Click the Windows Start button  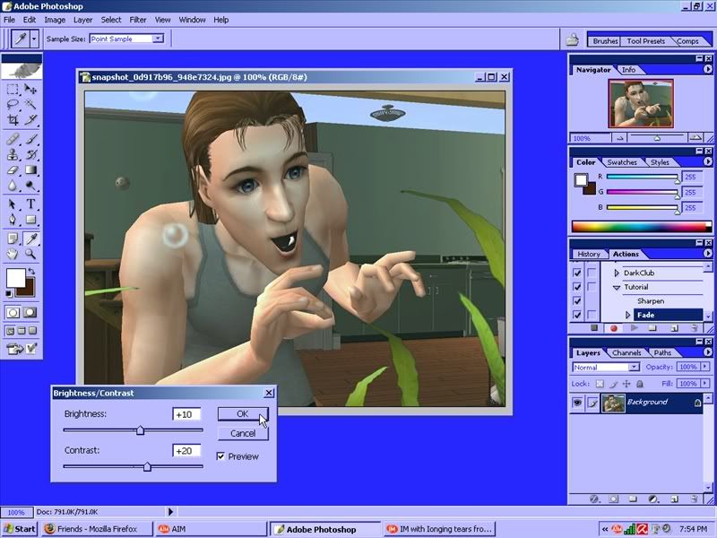coord(20,529)
